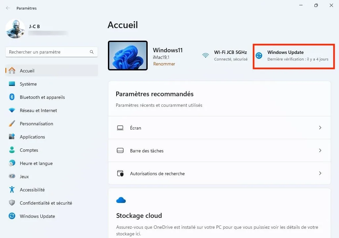
Task: Open Applications label in sidebar
Action: click(x=32, y=137)
